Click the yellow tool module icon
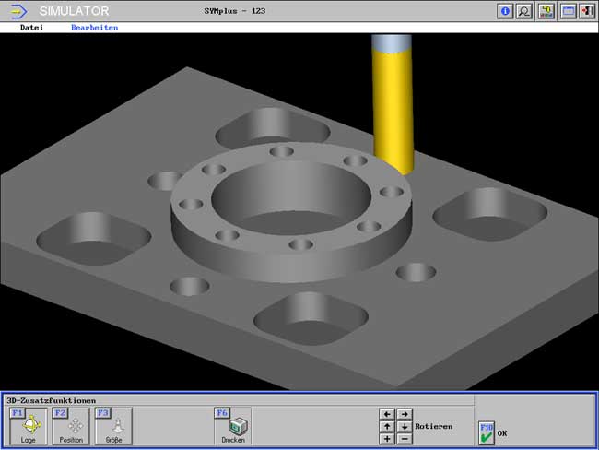The height and width of the screenshot is (450, 599). coord(546,11)
